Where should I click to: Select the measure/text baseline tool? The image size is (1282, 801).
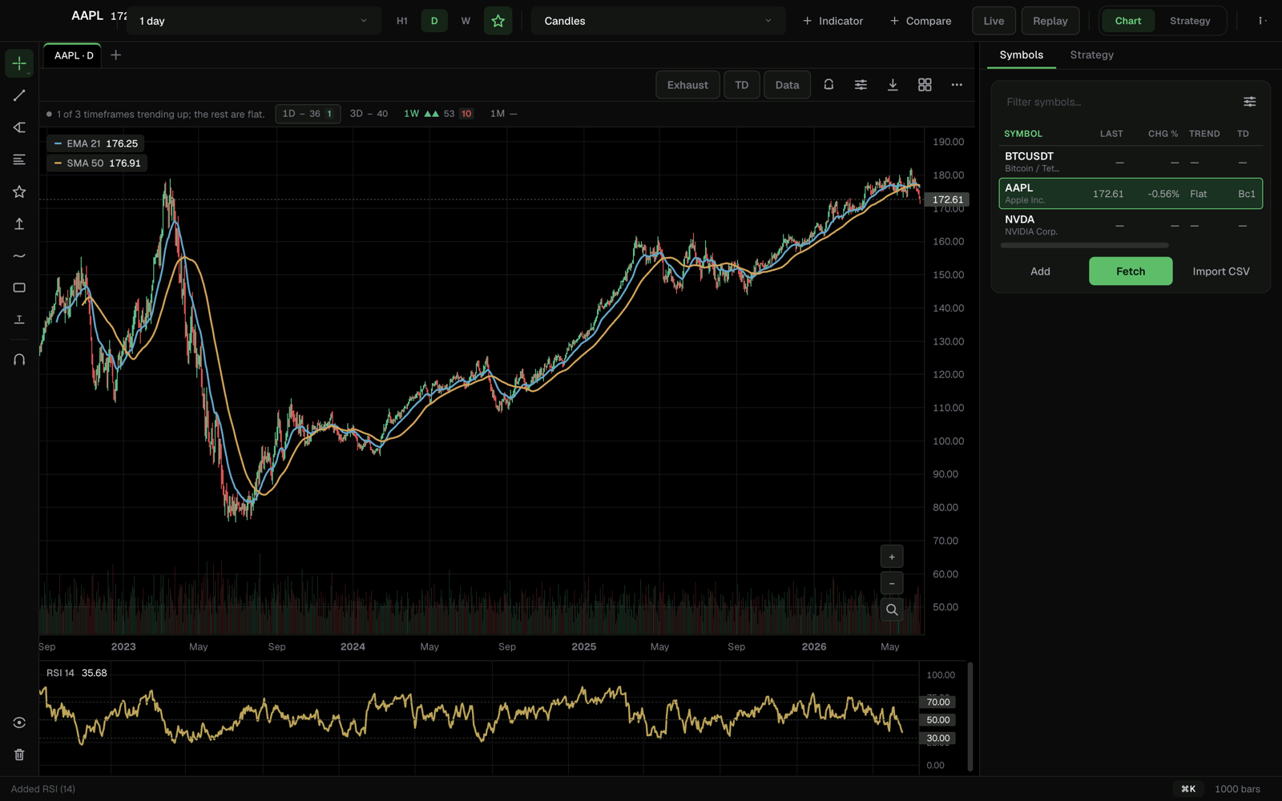(19, 320)
